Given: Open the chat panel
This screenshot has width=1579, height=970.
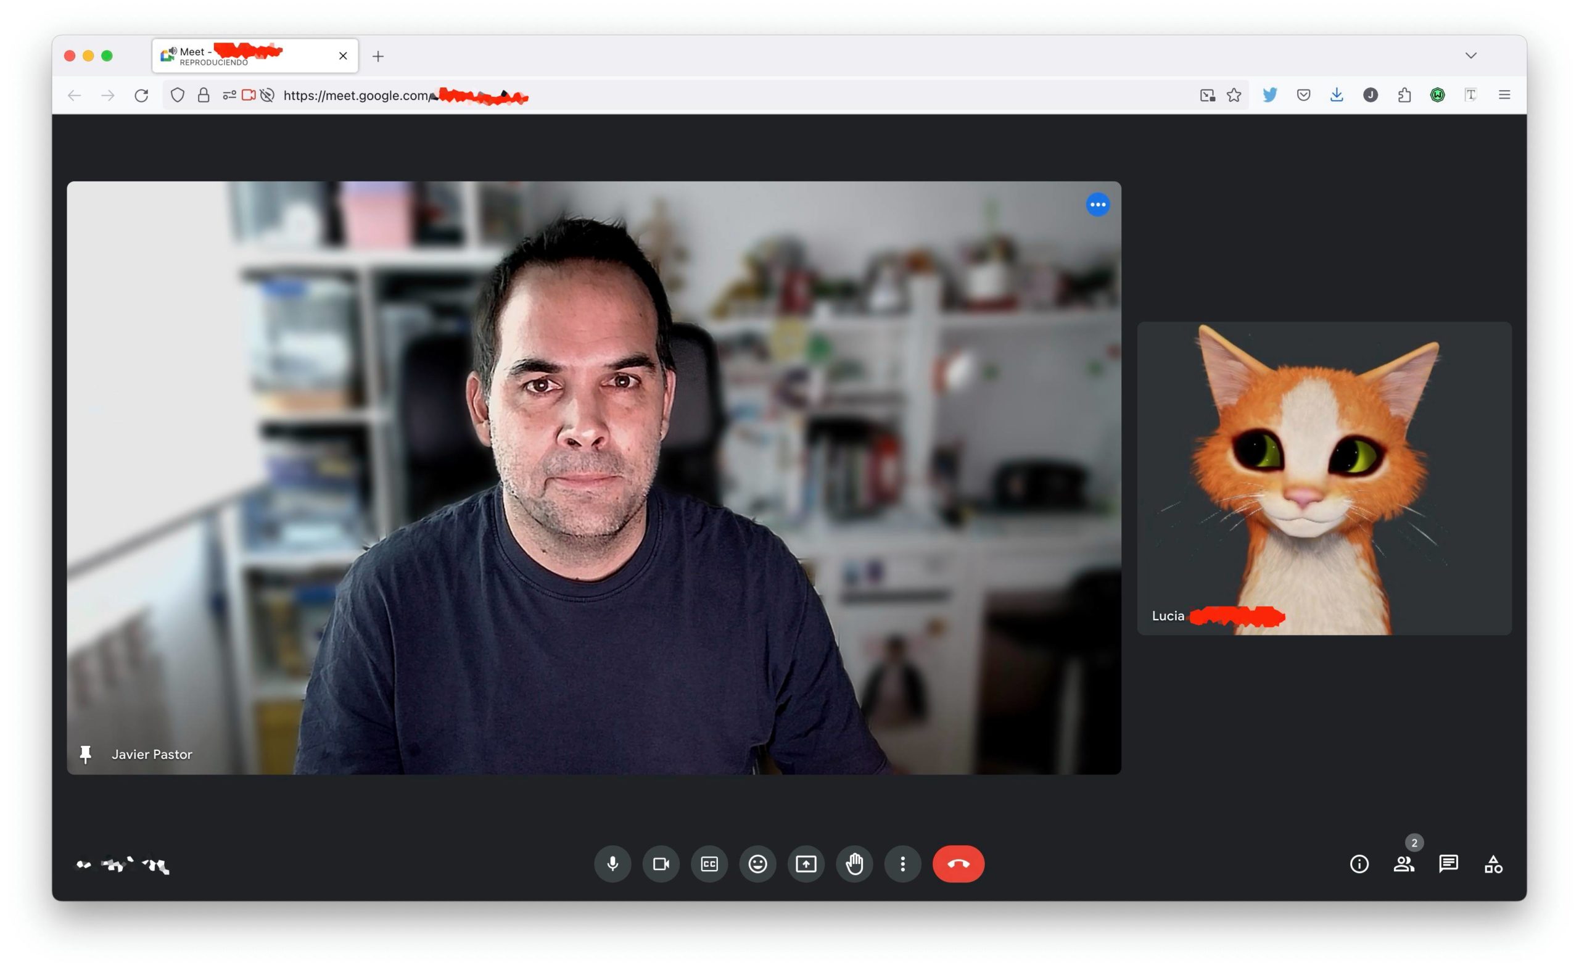Looking at the screenshot, I should tap(1448, 864).
